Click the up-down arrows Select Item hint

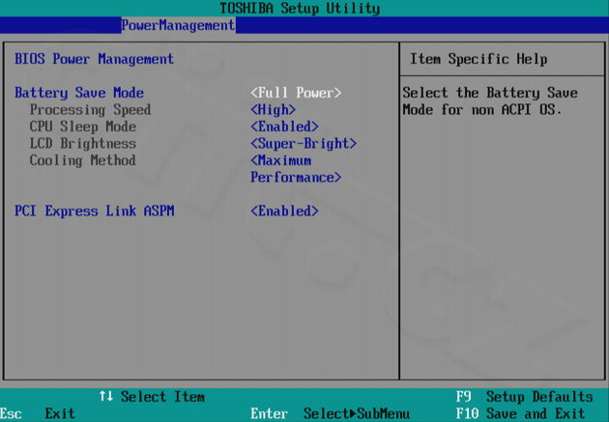click(x=152, y=396)
